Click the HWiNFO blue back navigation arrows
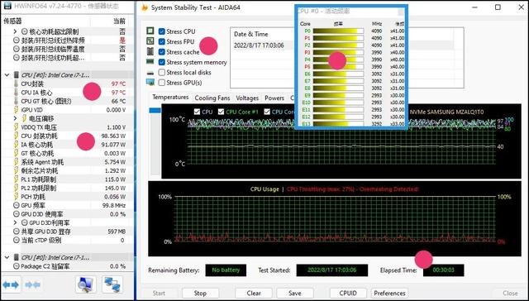The height and width of the screenshot is (301, 529). click(x=11, y=285)
